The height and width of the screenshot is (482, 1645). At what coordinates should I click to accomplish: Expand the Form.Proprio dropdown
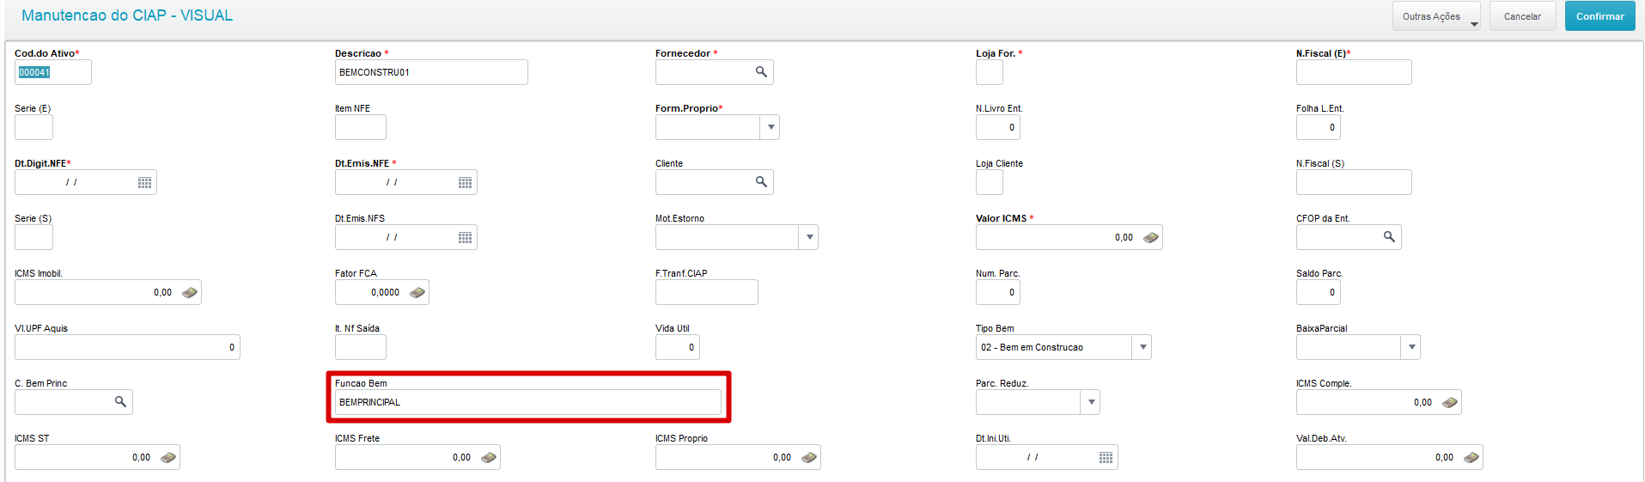click(x=771, y=127)
